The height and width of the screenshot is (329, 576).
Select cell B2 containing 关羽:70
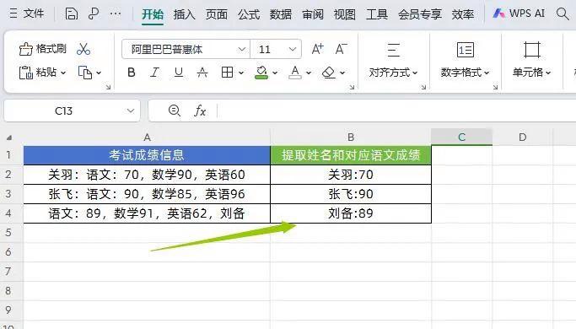coord(351,175)
